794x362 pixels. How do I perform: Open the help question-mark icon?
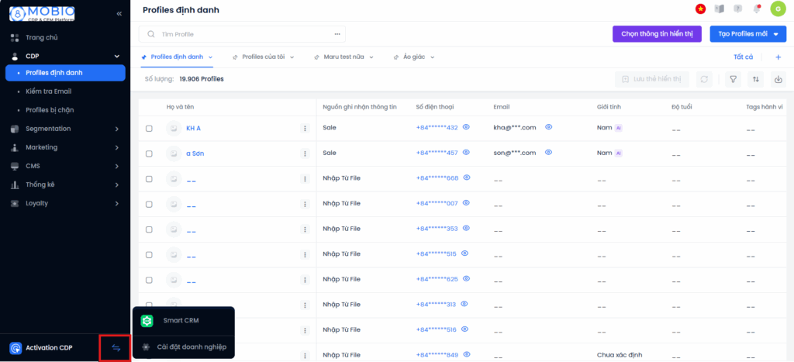point(738,9)
